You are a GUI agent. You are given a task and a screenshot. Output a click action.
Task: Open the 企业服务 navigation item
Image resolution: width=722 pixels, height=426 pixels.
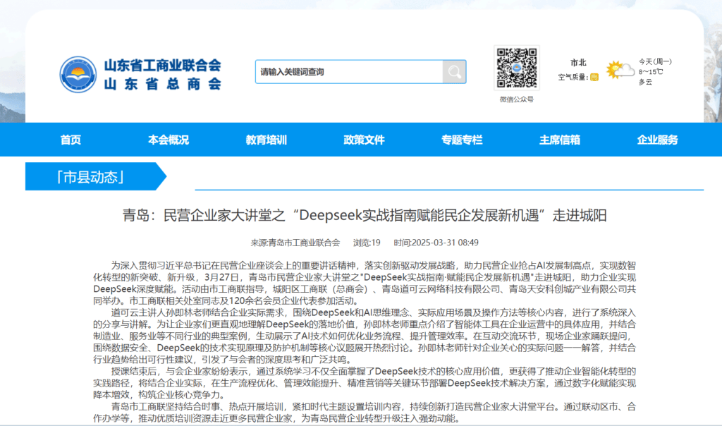[x=658, y=140]
